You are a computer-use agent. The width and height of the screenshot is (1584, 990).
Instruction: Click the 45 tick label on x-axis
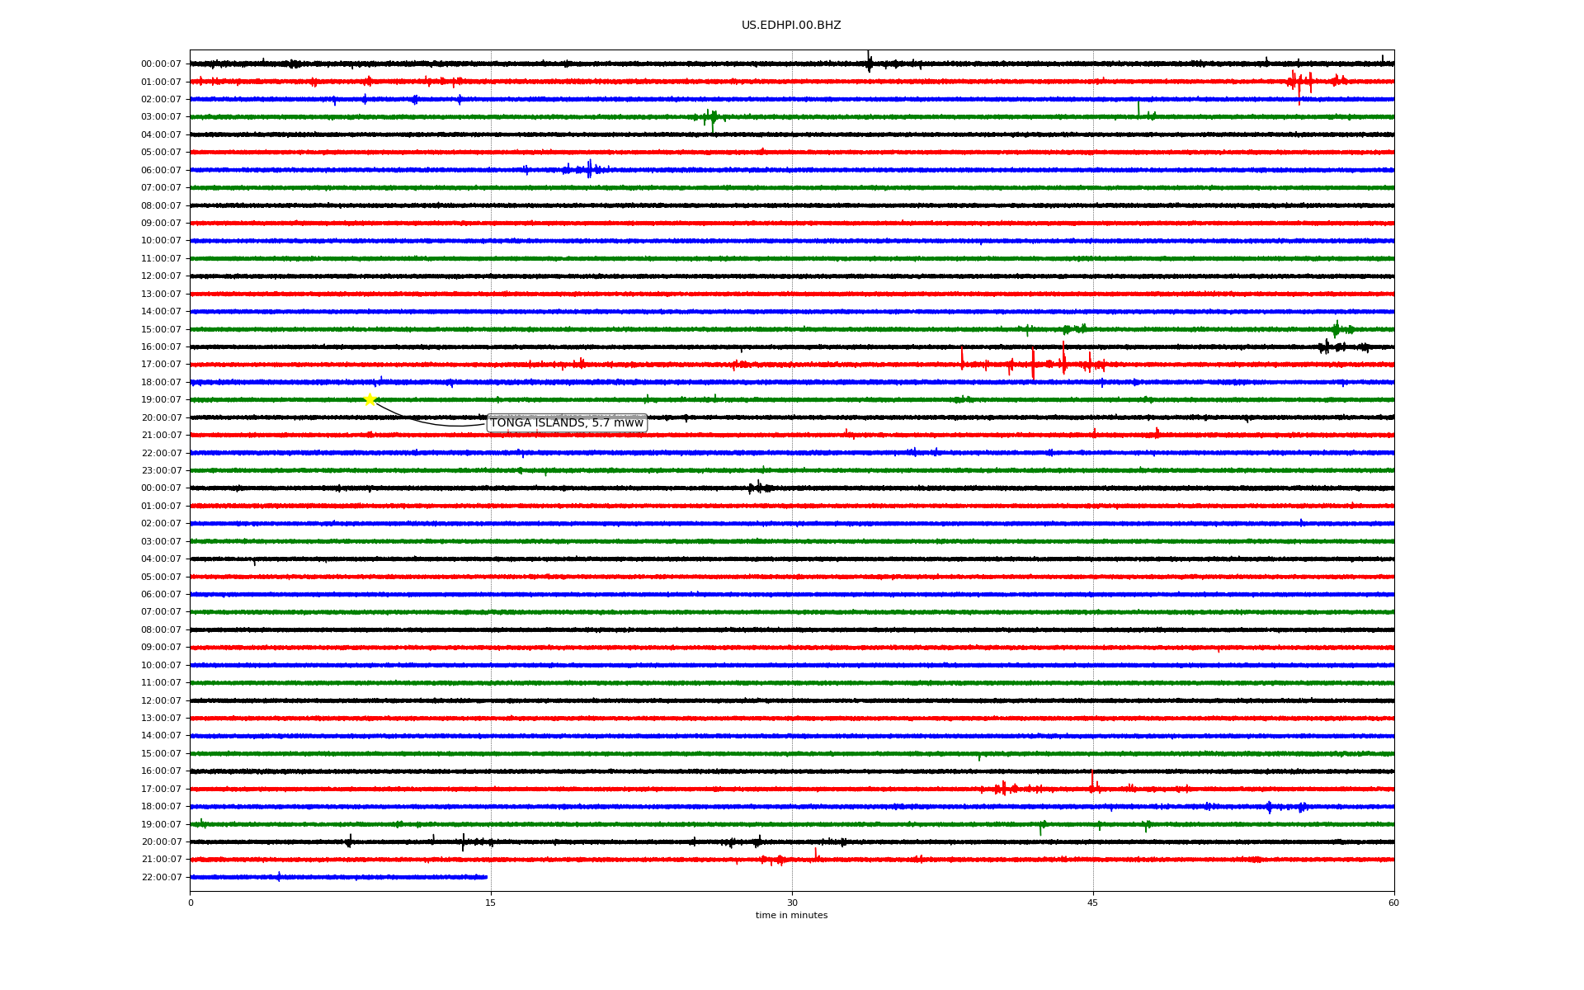[1092, 903]
